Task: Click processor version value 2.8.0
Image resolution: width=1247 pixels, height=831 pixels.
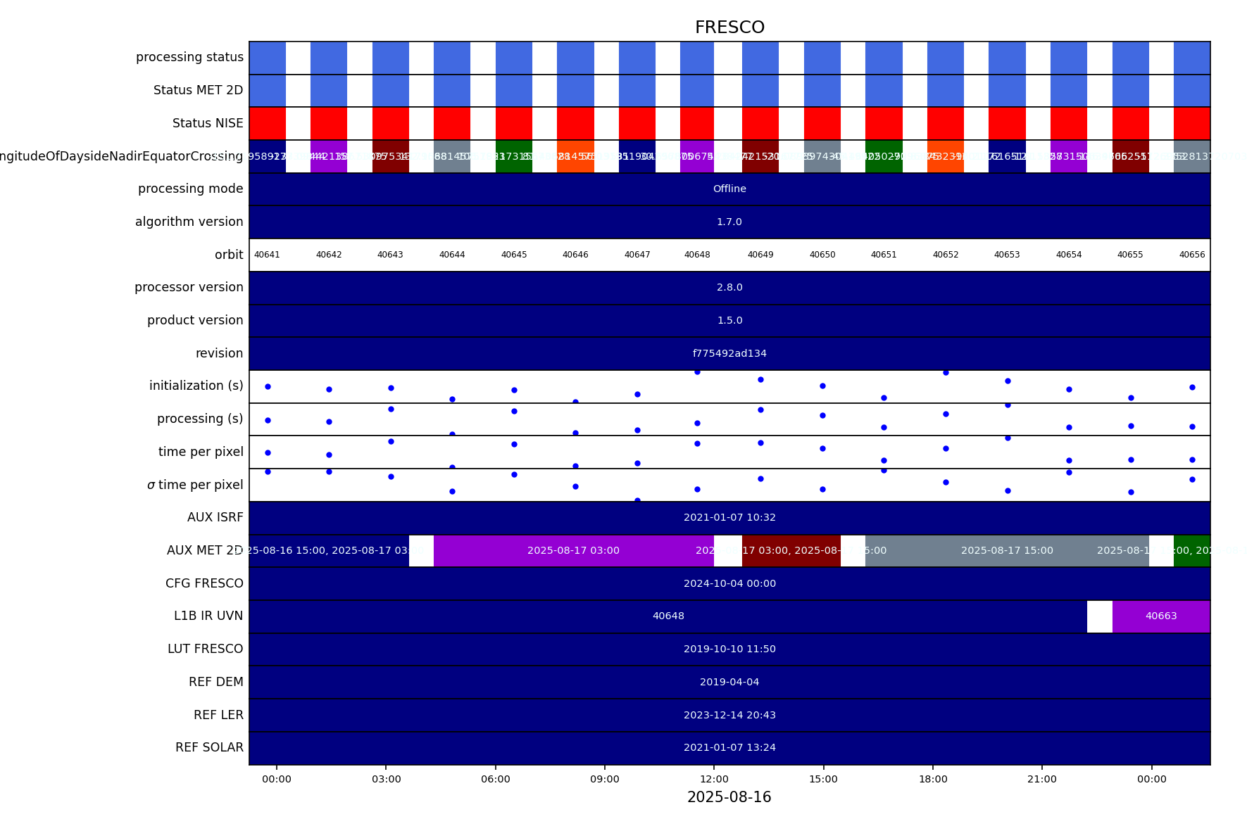Action: click(x=729, y=287)
